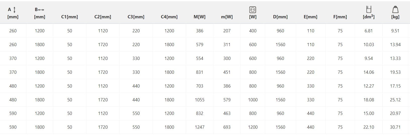
Task: Select the M[W] column header
Action: point(199,17)
